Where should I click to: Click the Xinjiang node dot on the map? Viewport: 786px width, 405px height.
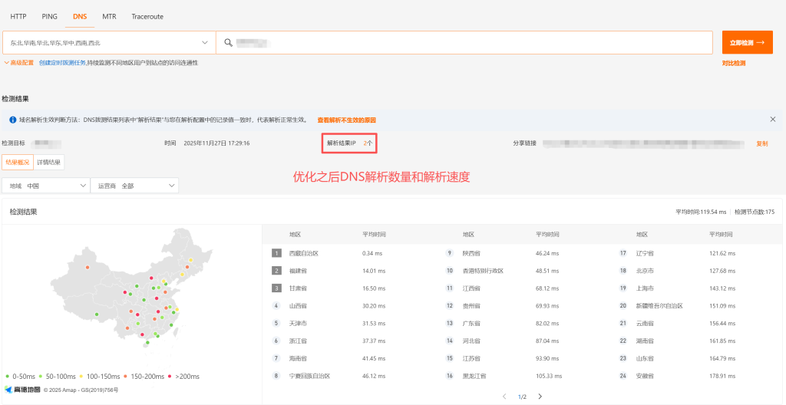[88, 268]
